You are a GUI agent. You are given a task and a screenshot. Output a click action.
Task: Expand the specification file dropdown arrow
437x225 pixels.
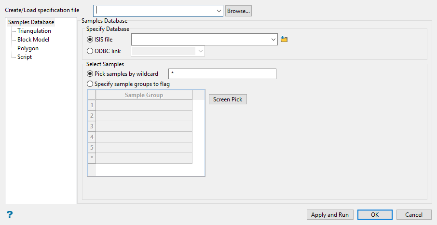point(219,11)
